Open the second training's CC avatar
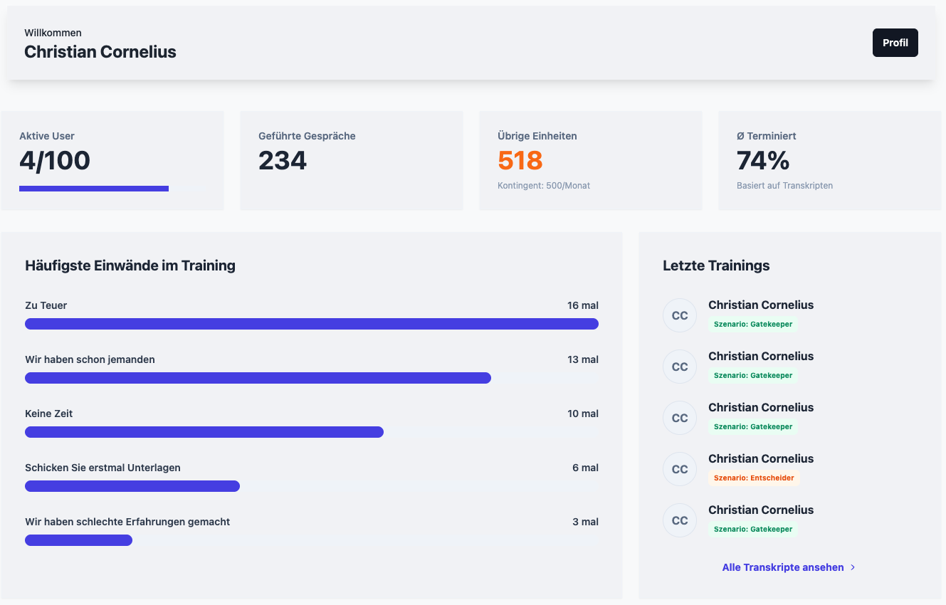This screenshot has width=946, height=605. click(679, 366)
